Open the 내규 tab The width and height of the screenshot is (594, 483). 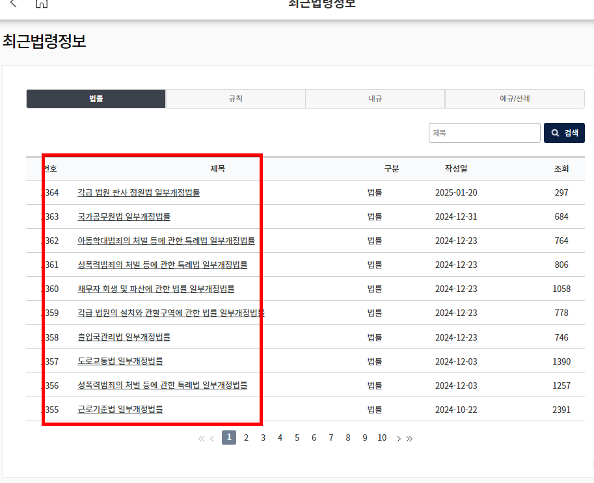point(375,98)
